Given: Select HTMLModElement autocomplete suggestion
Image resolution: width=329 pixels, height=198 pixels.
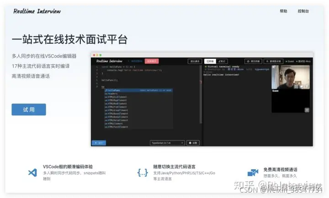Looking at the screenshot, I should point(139,104).
